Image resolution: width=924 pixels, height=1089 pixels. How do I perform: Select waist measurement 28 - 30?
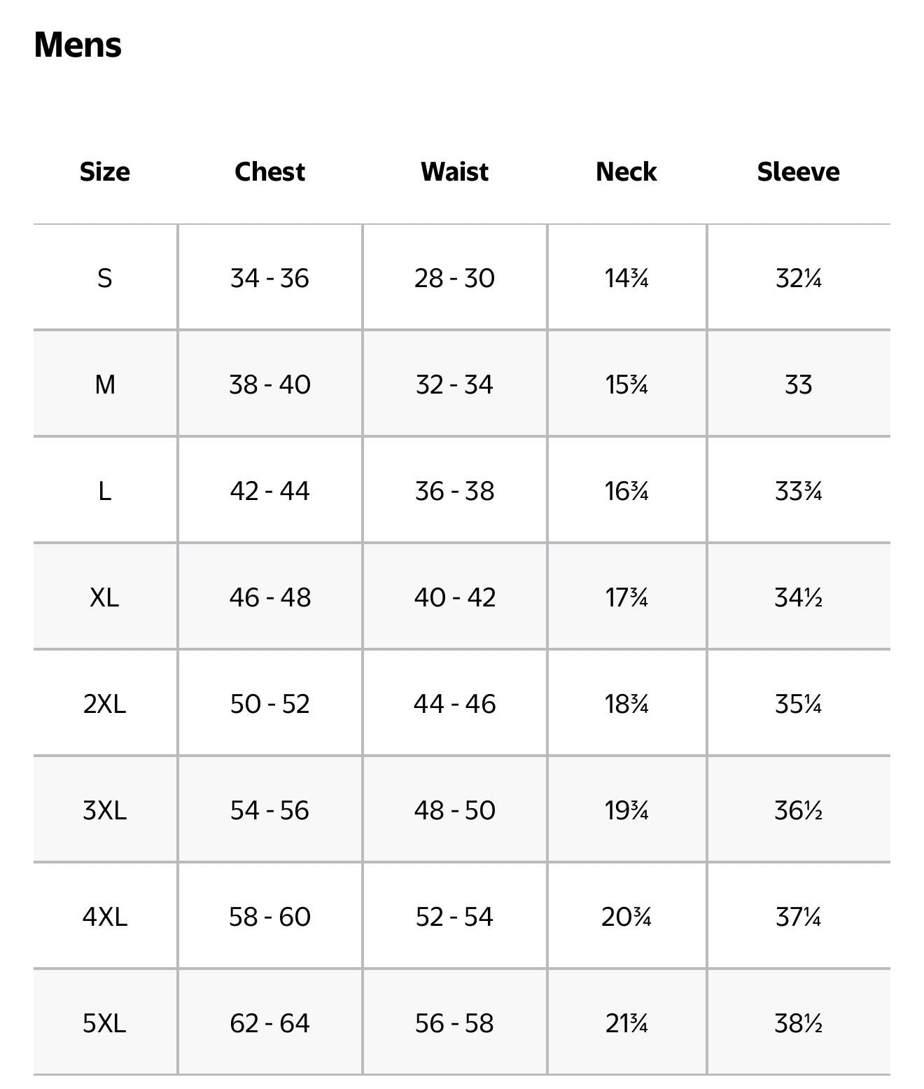tap(454, 278)
